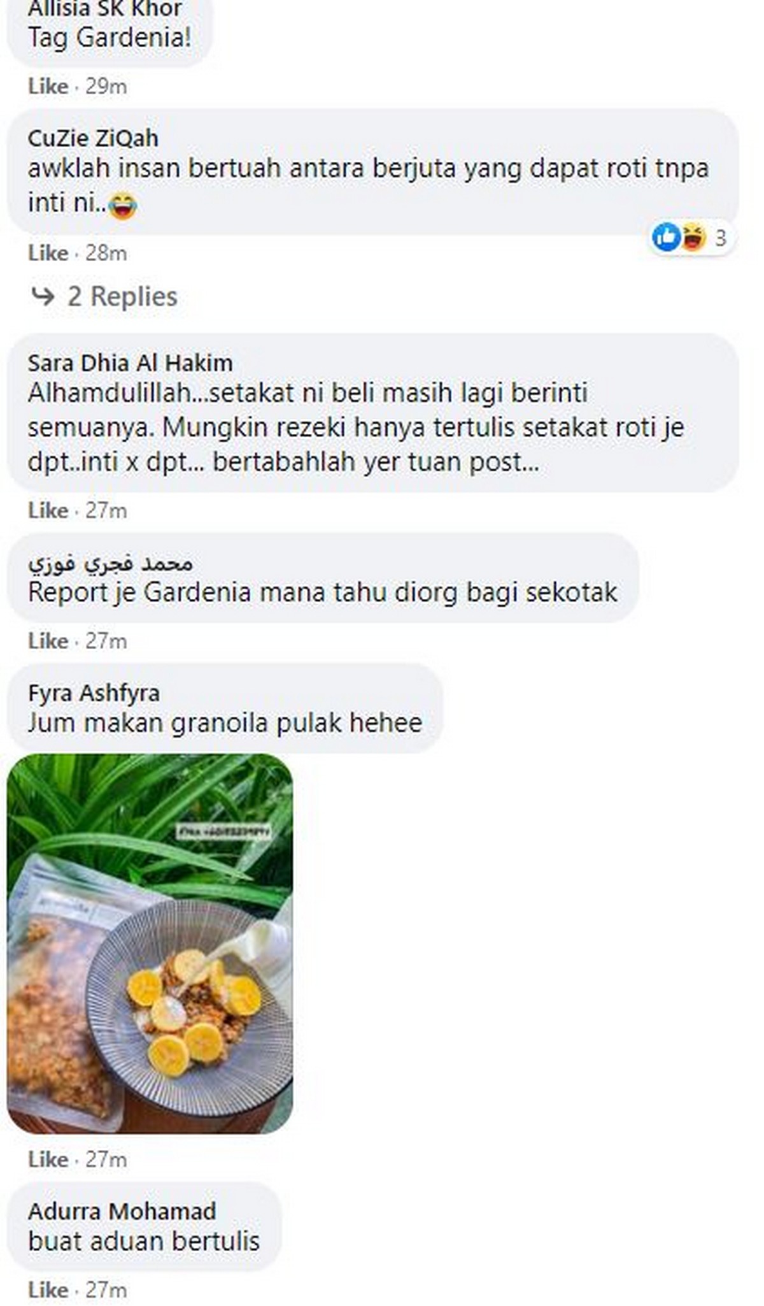Like CuZie ZiQah's comment
This screenshot has width=764, height=1306.
point(48,253)
